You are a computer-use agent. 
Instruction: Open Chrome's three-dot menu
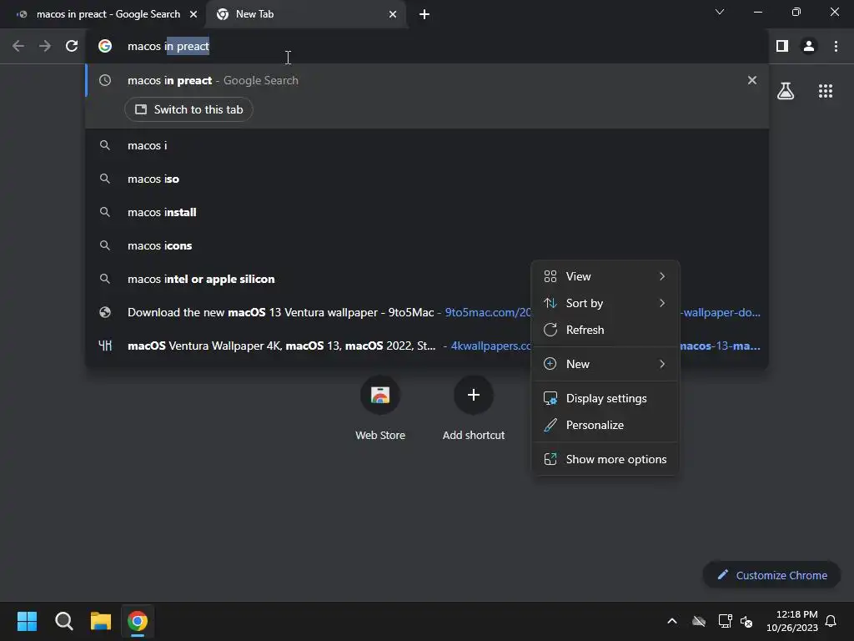point(836,47)
